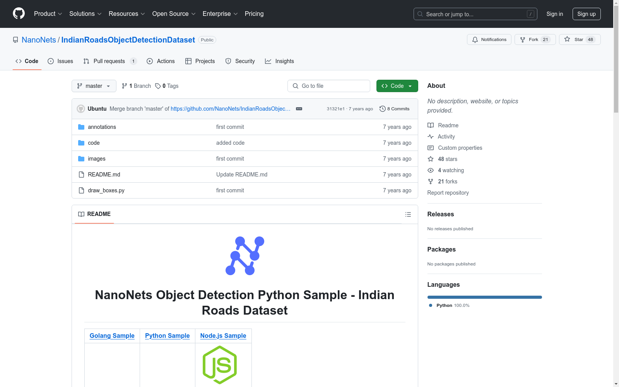Expand the Open Source menu
Screen dimensions: 619x387
(x=174, y=14)
